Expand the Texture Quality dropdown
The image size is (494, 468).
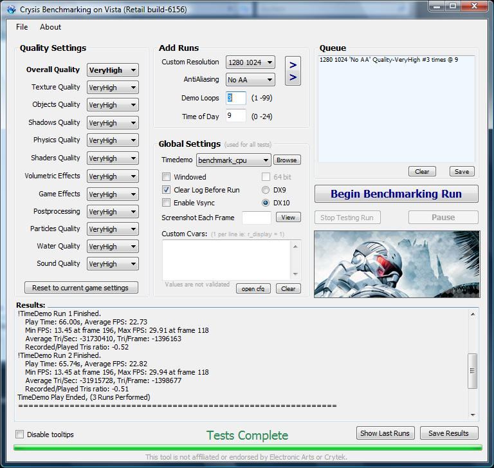[113, 88]
